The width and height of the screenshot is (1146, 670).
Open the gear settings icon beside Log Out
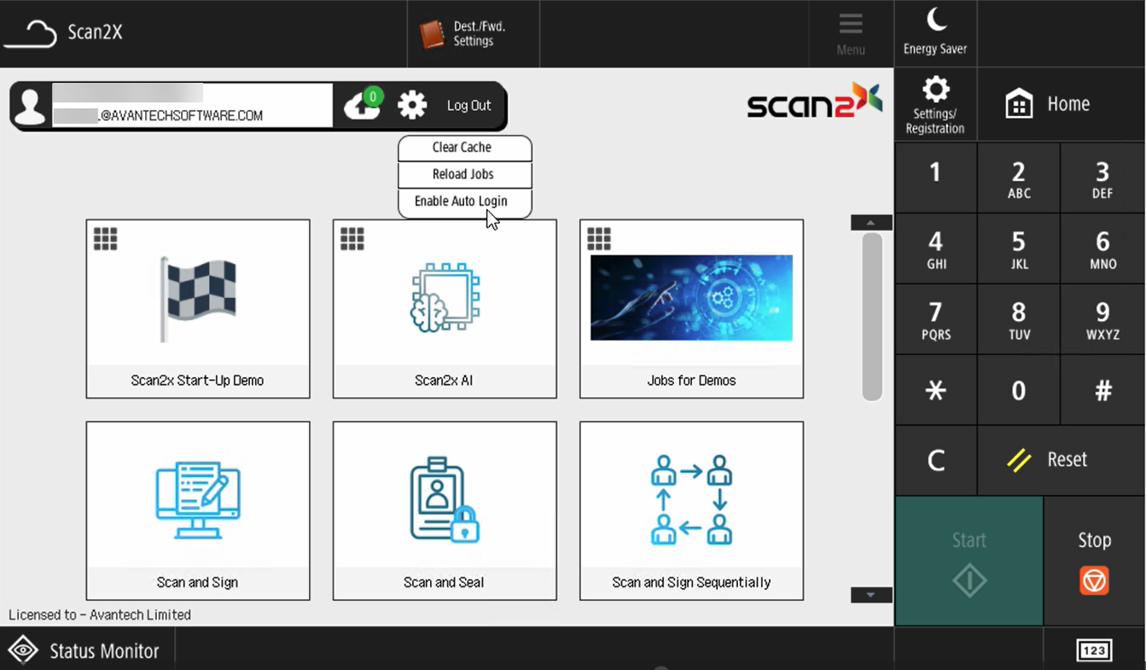[x=412, y=106]
